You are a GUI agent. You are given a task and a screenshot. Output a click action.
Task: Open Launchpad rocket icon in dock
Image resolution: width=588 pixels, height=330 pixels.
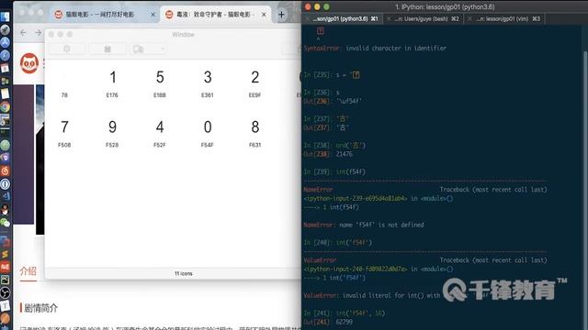point(5,29)
